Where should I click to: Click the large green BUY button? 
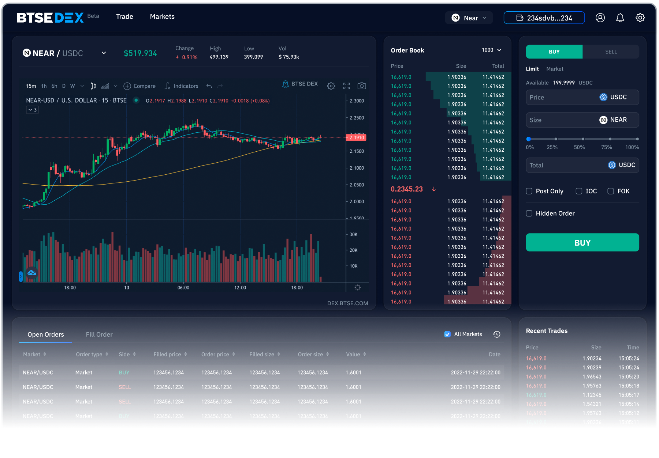(x=582, y=242)
